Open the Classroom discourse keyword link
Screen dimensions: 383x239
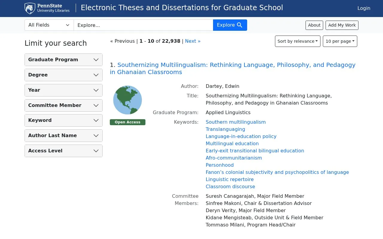click(230, 186)
